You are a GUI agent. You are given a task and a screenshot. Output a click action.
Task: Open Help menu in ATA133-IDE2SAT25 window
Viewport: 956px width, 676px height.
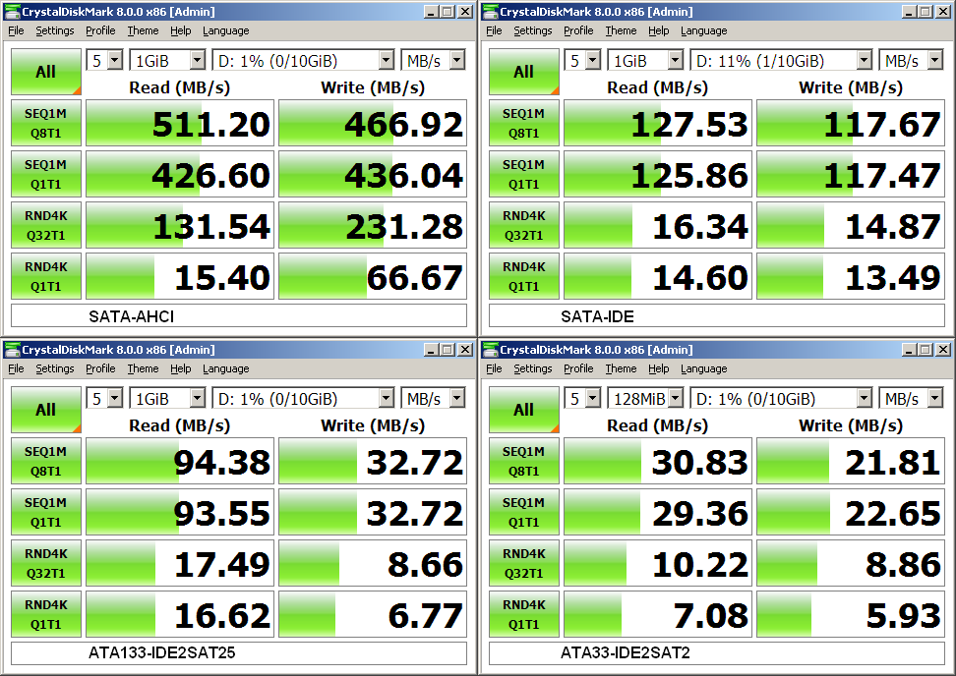pos(180,368)
